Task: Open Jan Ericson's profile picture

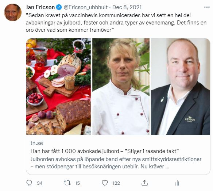Action: coord(13,12)
